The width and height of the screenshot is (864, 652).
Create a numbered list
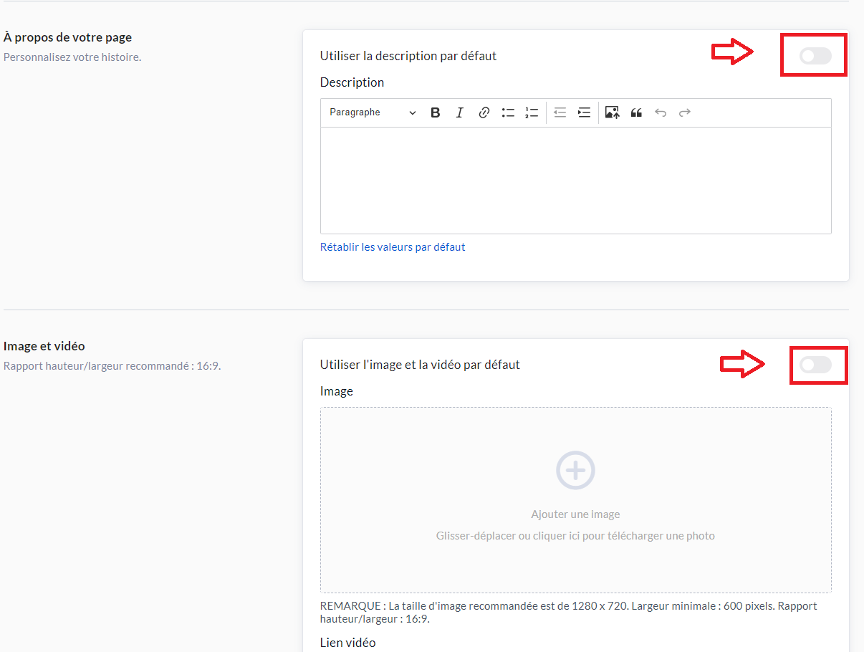pyautogui.click(x=532, y=112)
